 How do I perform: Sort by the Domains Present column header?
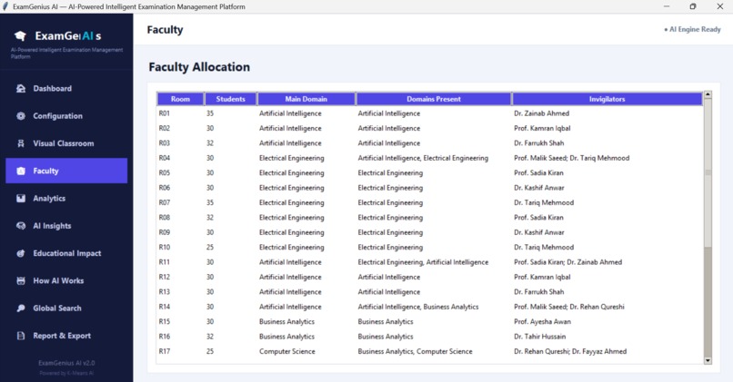[434, 99]
